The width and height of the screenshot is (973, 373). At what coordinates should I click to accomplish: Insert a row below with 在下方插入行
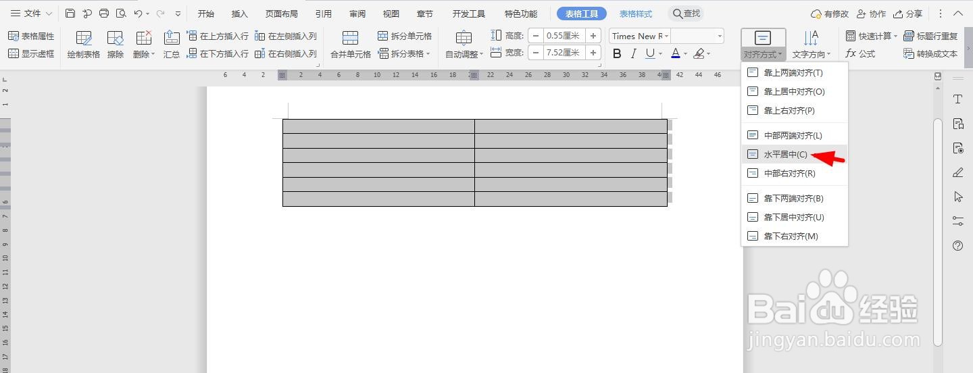pyautogui.click(x=218, y=54)
